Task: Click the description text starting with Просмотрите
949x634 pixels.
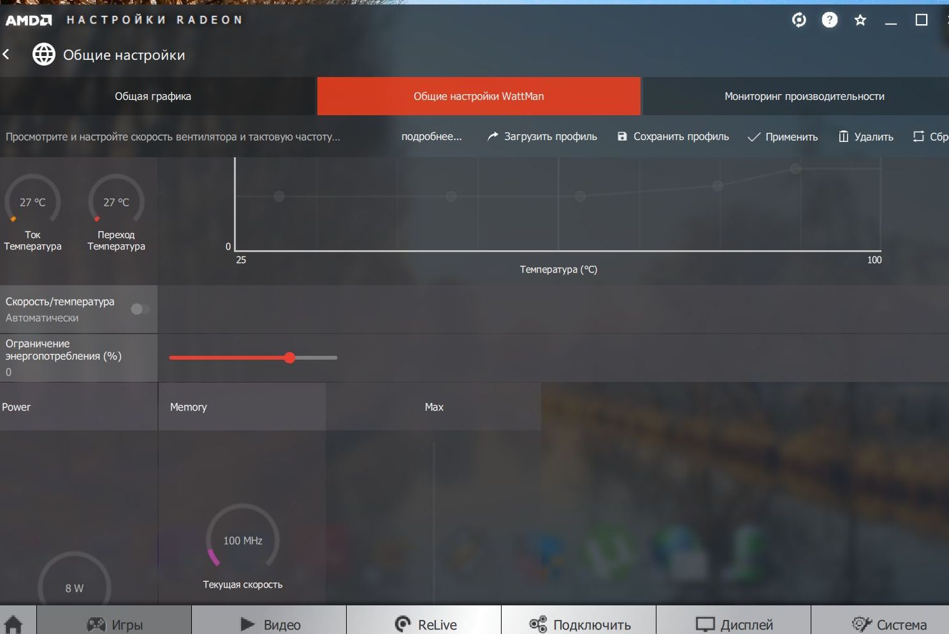Action: click(x=173, y=137)
